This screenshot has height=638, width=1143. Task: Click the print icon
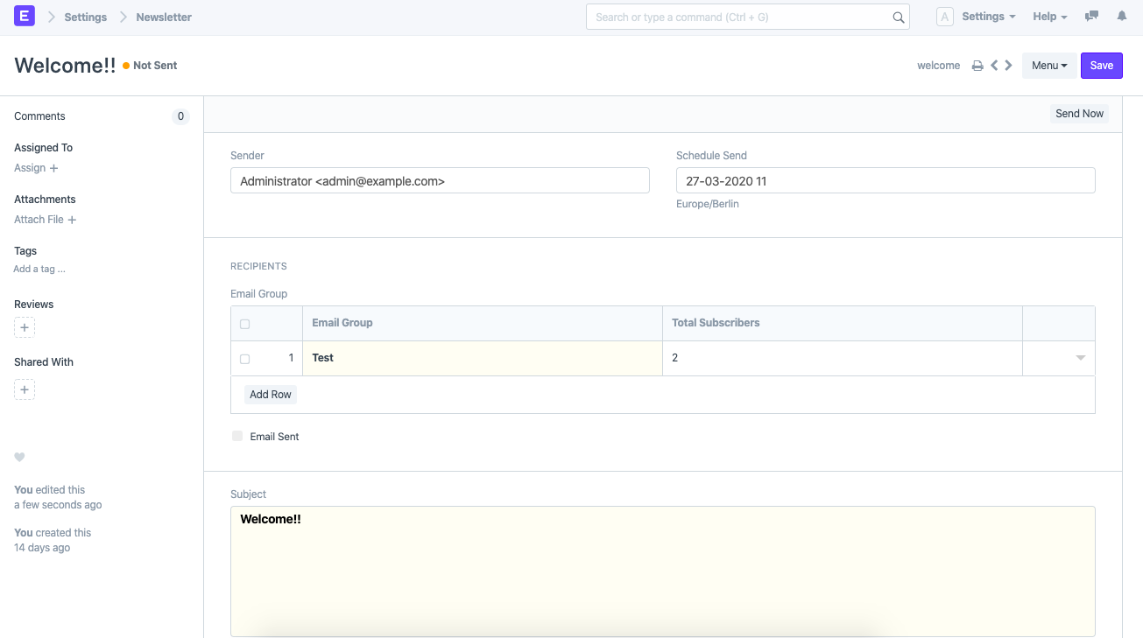(x=977, y=66)
